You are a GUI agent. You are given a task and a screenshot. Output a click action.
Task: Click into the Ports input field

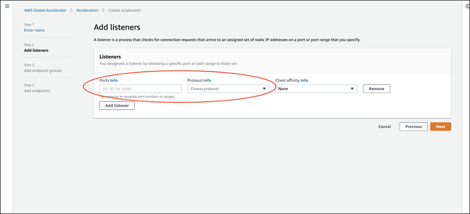point(140,89)
